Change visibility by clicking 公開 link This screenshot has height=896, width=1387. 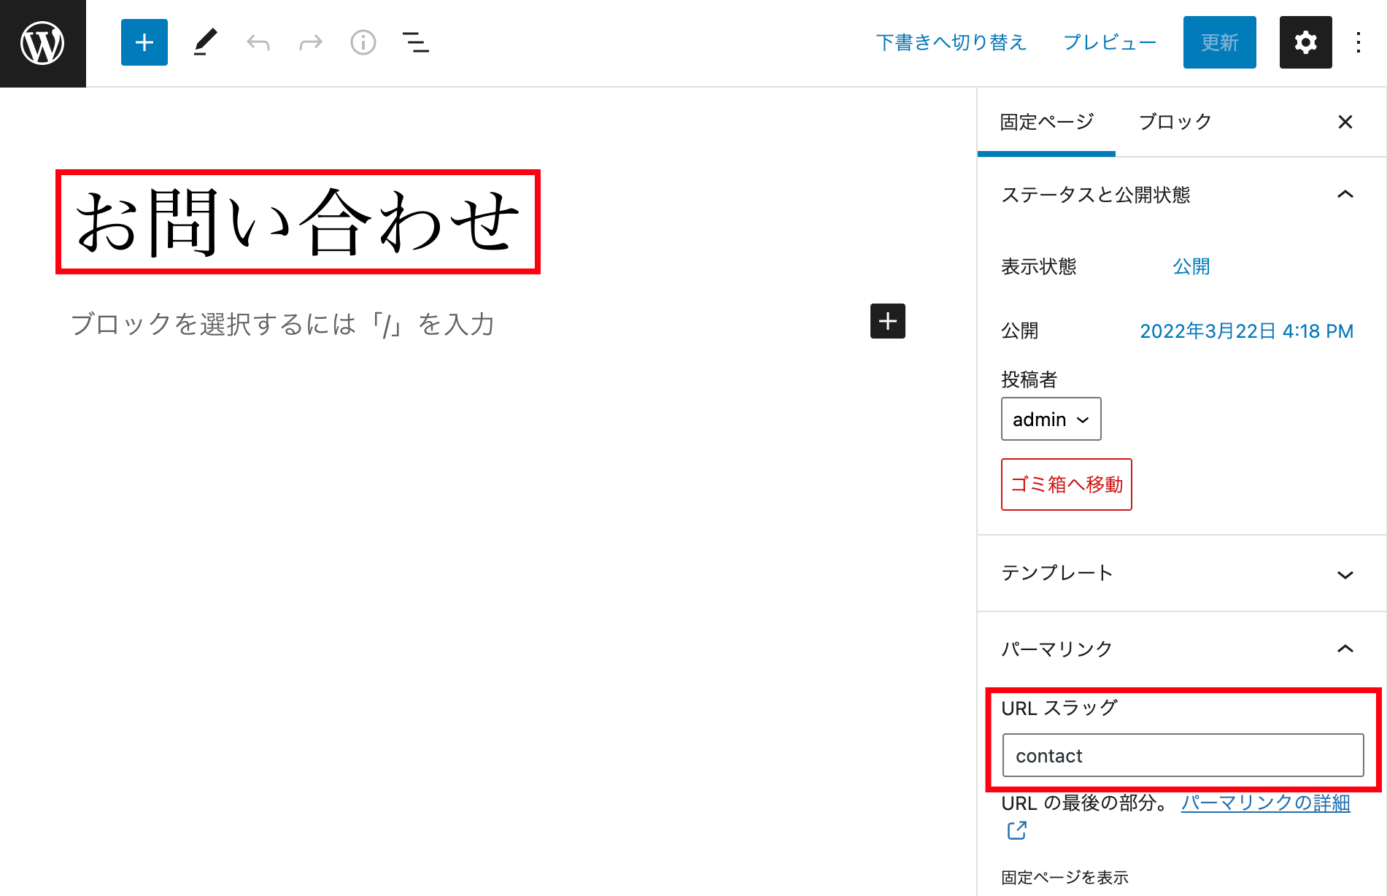pyautogui.click(x=1191, y=266)
